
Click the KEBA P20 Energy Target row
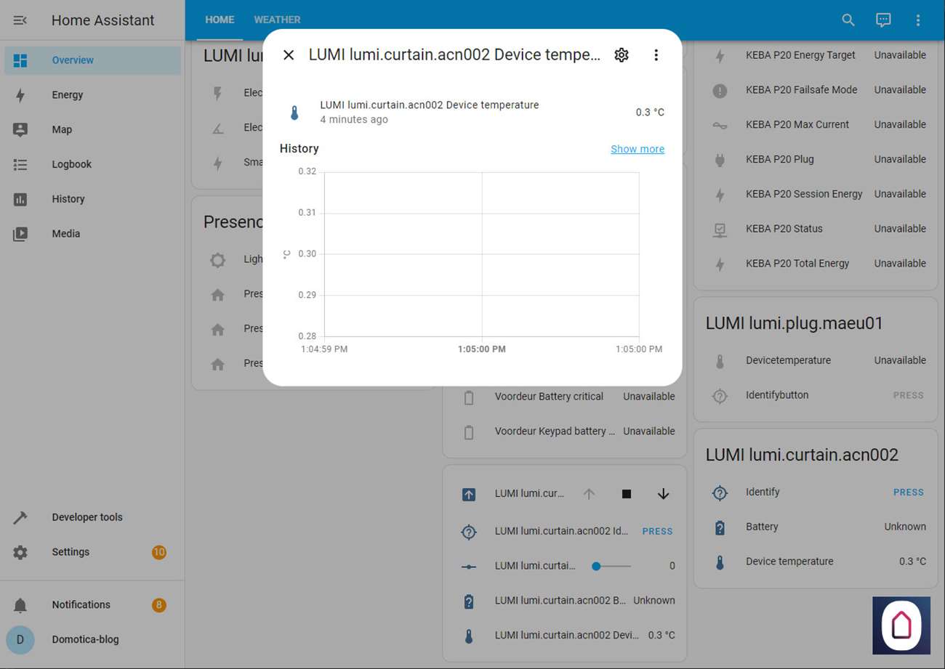(816, 55)
